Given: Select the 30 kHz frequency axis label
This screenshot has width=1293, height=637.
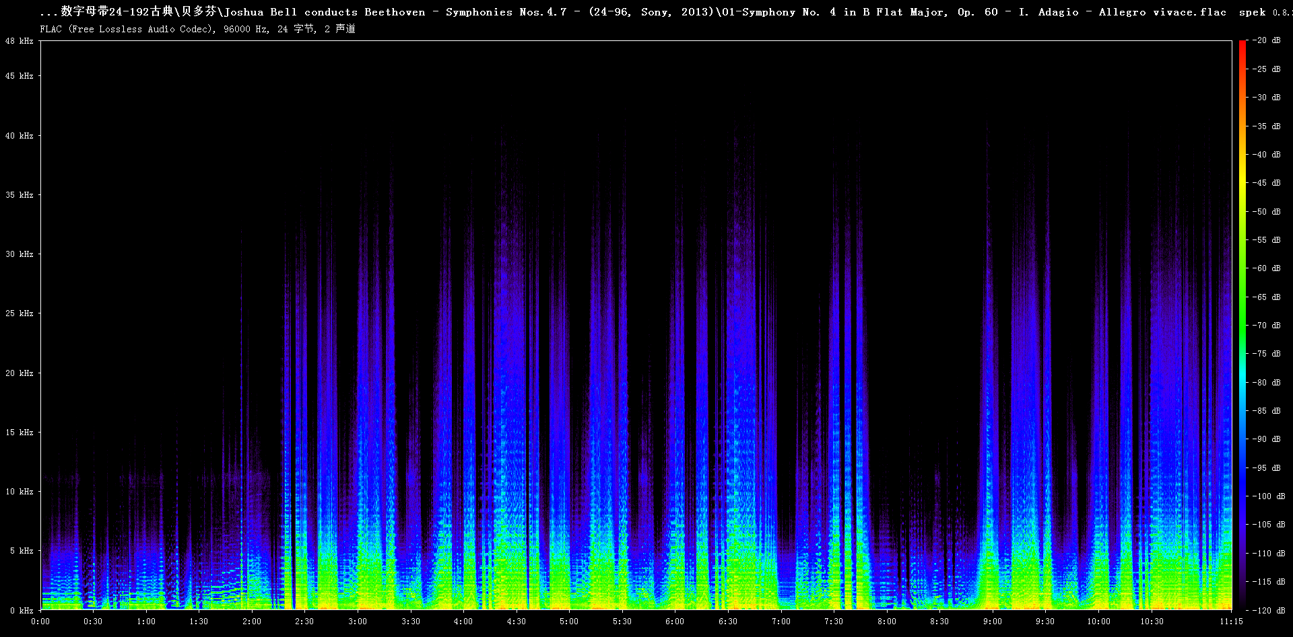Looking at the screenshot, I should point(20,254).
